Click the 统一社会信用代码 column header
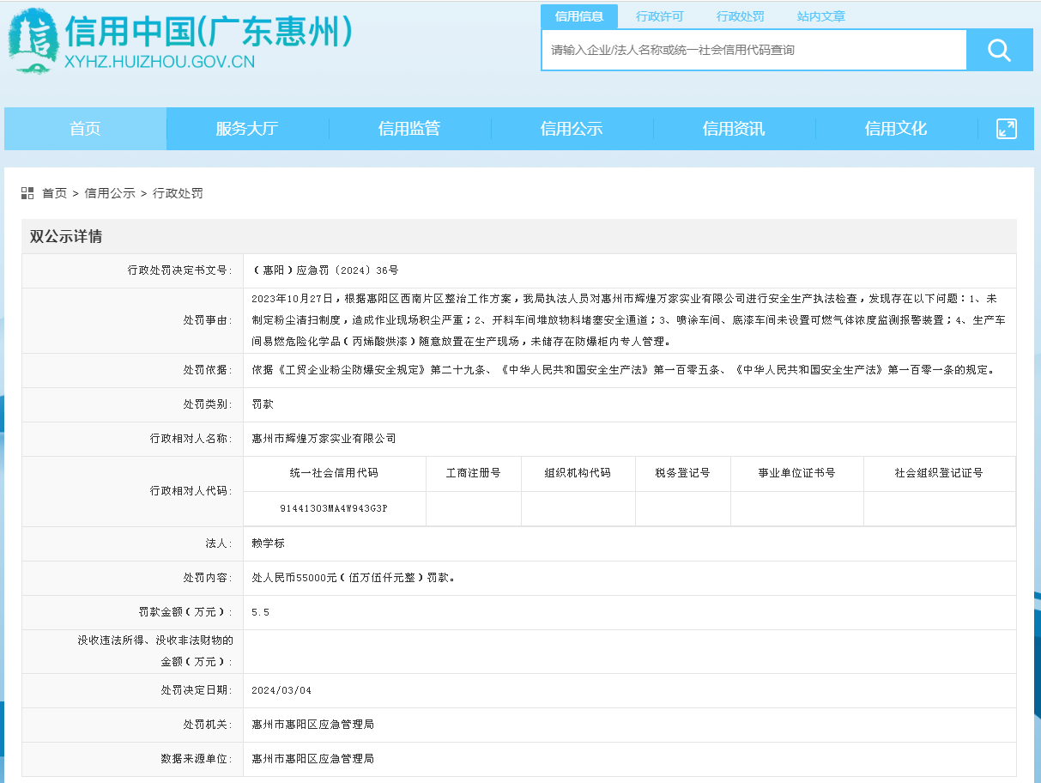The width and height of the screenshot is (1041, 783). point(334,473)
